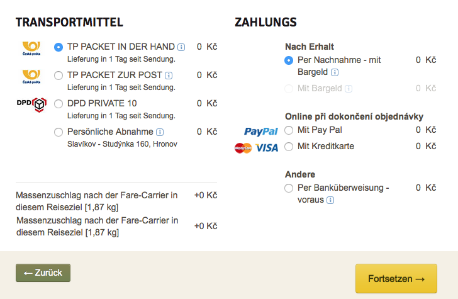
Task: Click info icon beside TP Packet zur Post
Action: pos(169,76)
